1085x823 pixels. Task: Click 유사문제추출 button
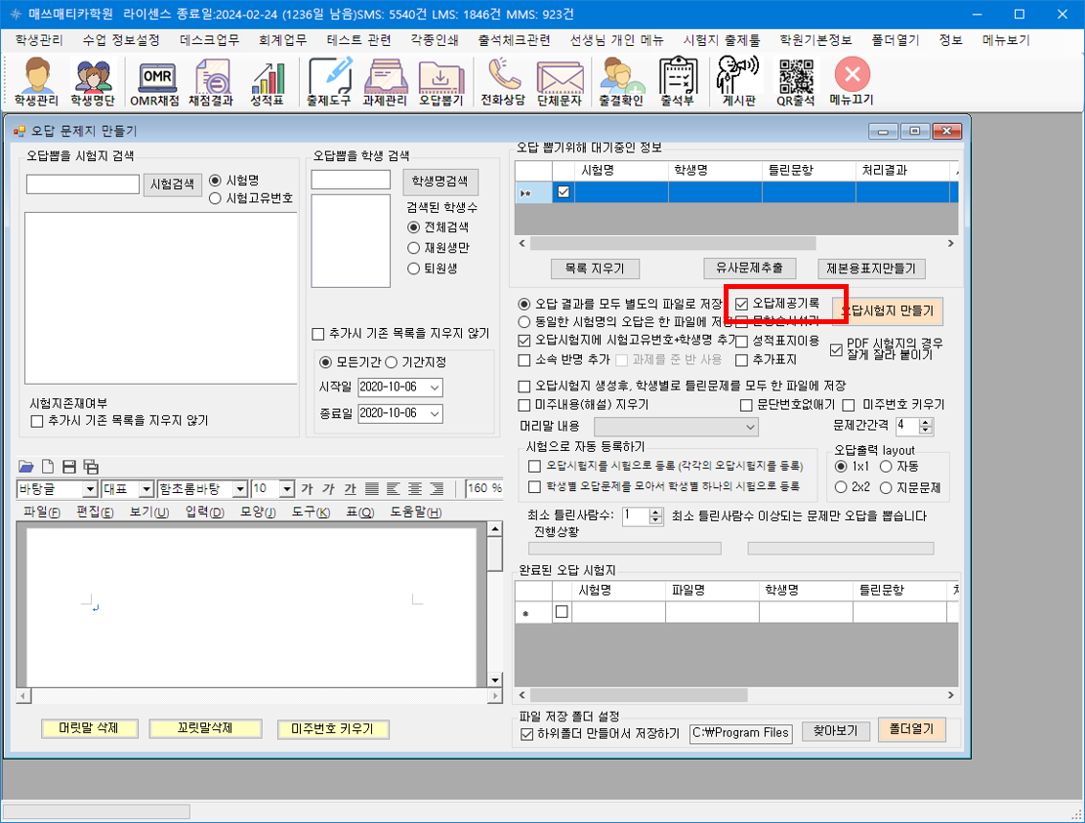[x=749, y=267]
